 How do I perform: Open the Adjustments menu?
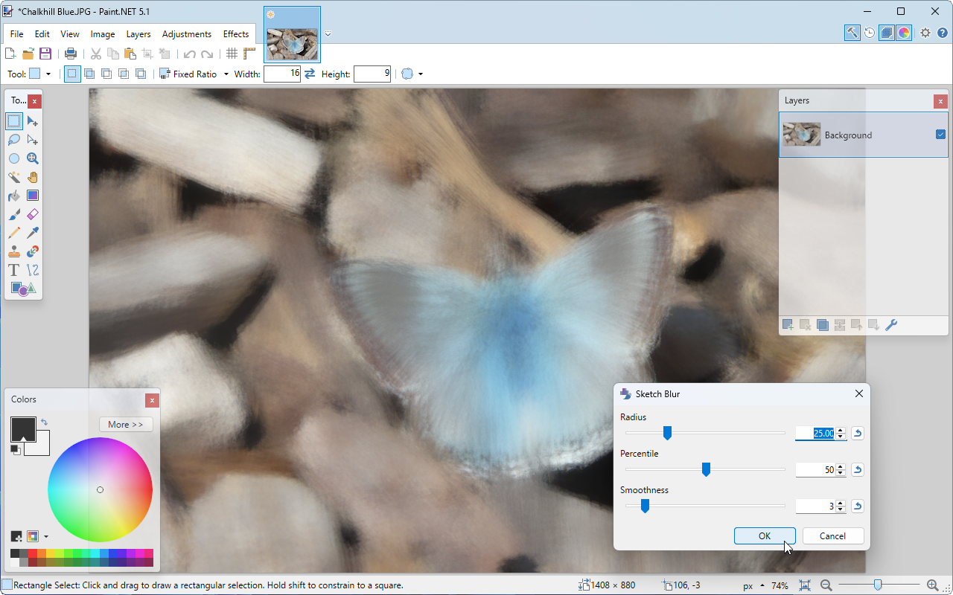186,33
